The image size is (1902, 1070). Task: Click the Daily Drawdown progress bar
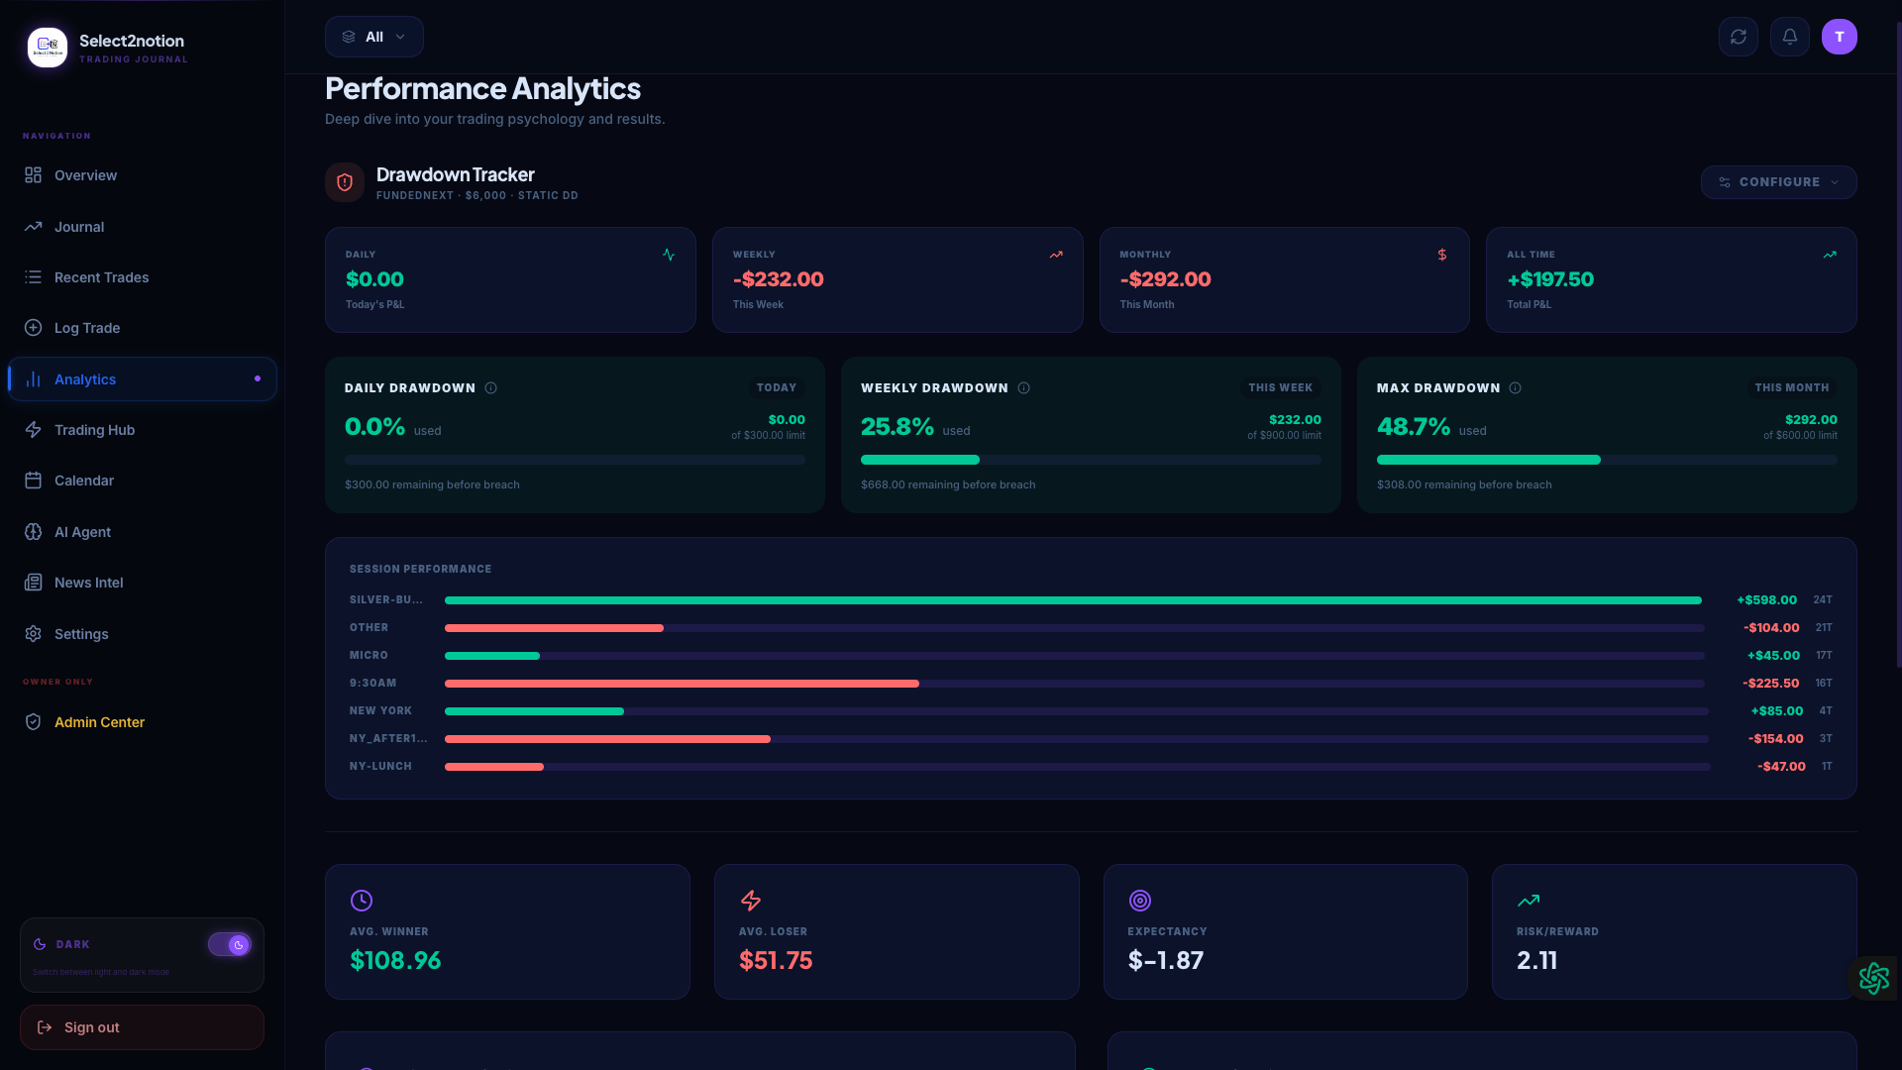(x=575, y=460)
